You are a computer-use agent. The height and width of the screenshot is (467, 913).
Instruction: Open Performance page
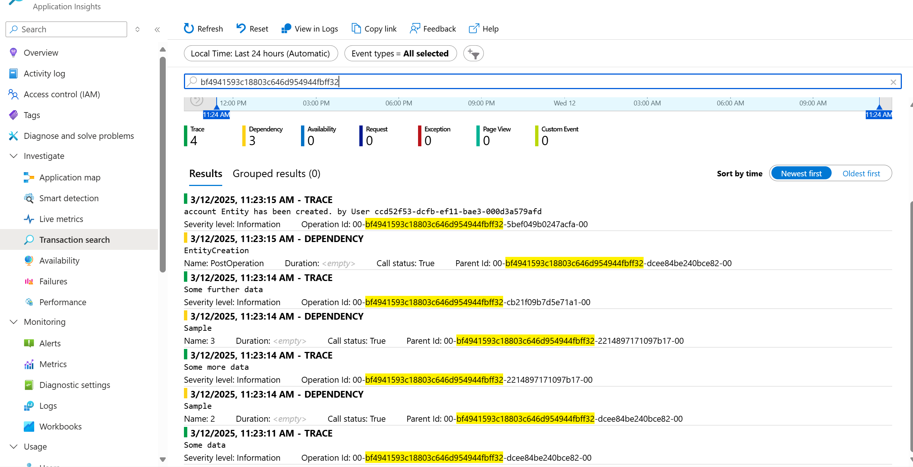(63, 302)
